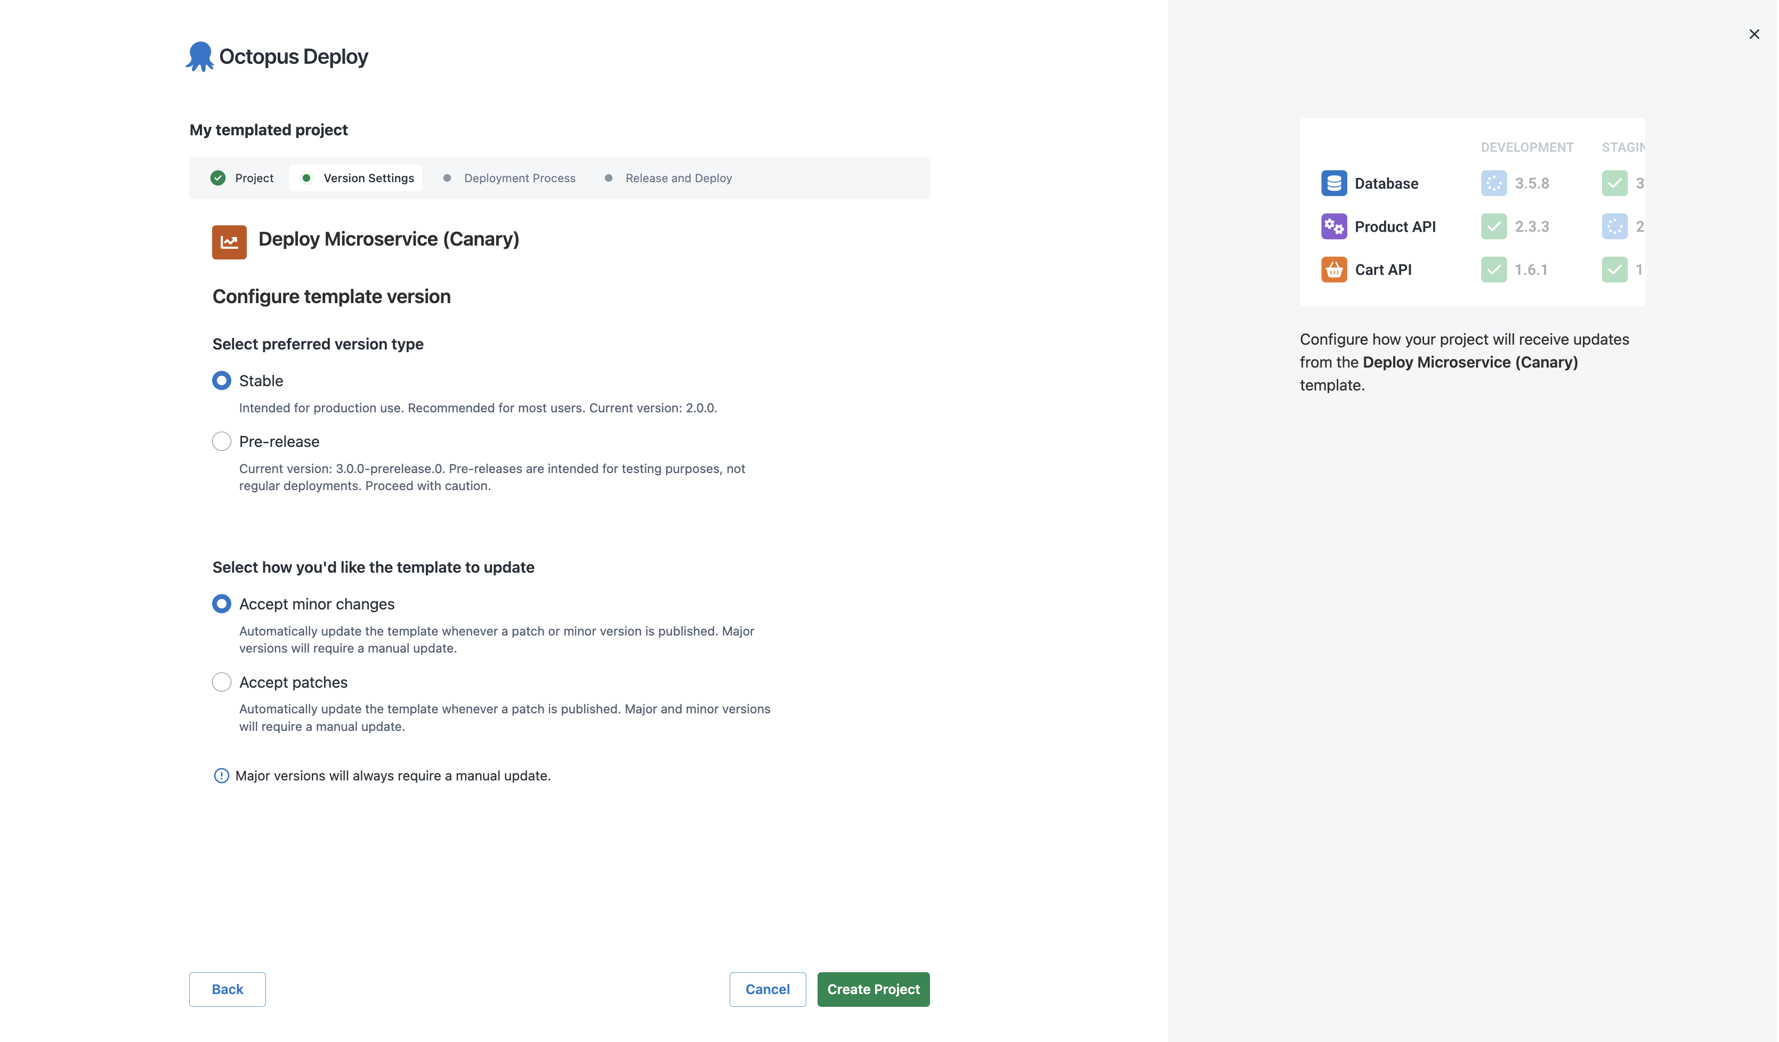
Task: Click the info icon about major version updates
Action: [x=221, y=775]
